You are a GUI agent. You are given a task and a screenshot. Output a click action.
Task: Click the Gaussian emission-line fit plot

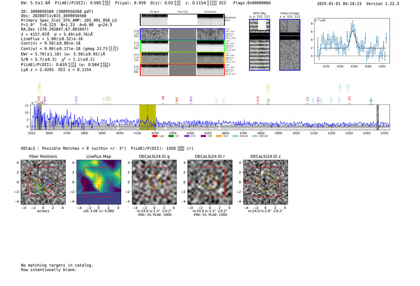352,41
